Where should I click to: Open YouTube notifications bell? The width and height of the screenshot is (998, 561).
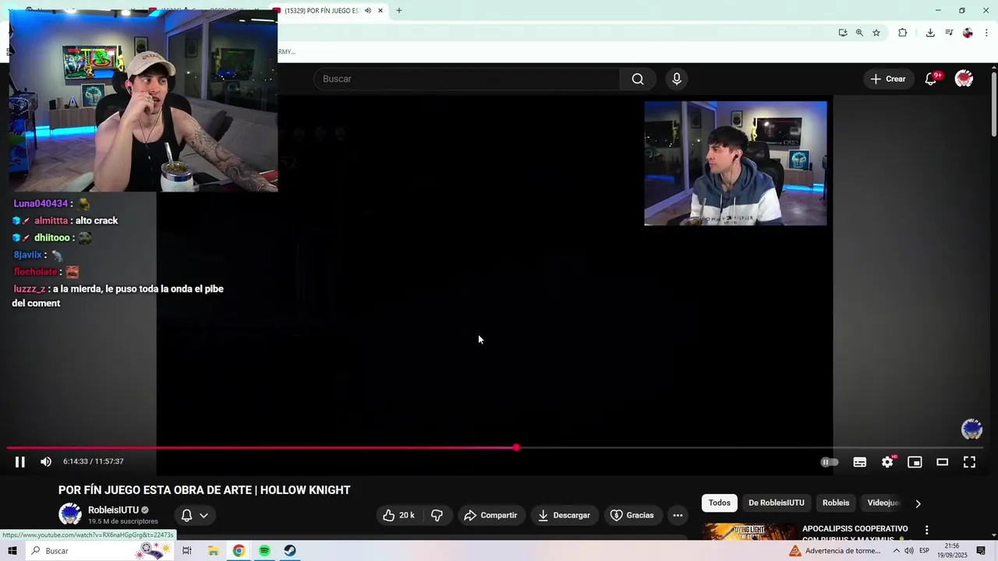coord(931,79)
